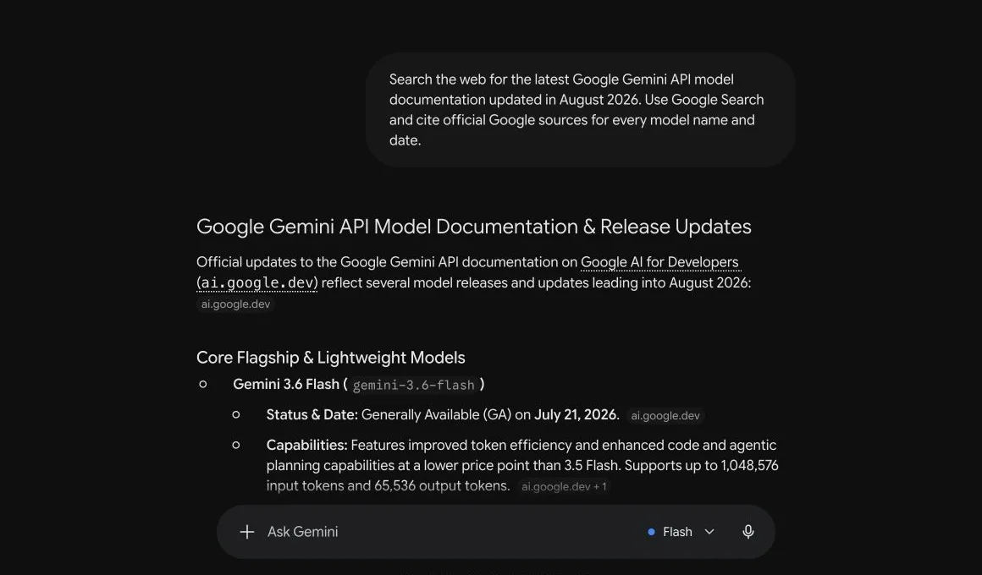Activate the microphone voice input icon
The width and height of the screenshot is (982, 575).
[x=748, y=532]
